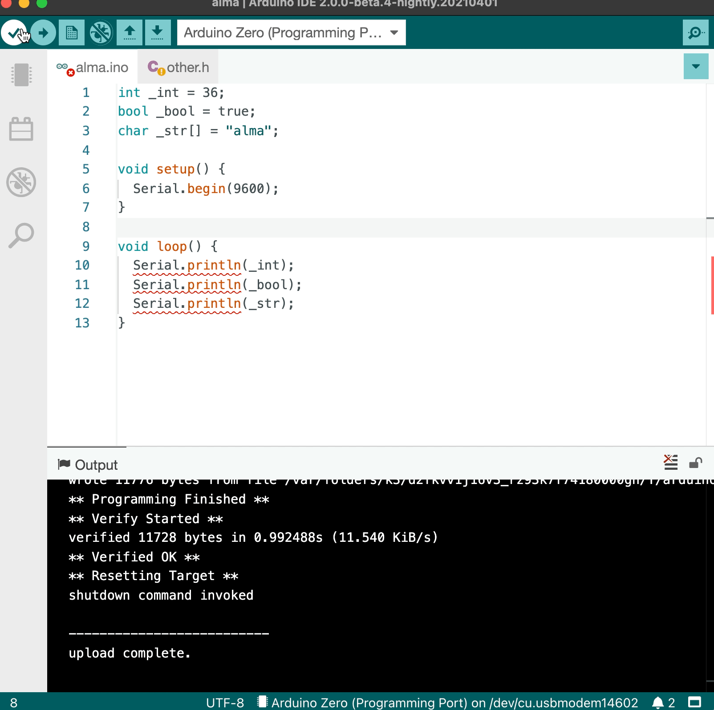
Task: Click '** Verify Started **' output line
Action: 146,519
